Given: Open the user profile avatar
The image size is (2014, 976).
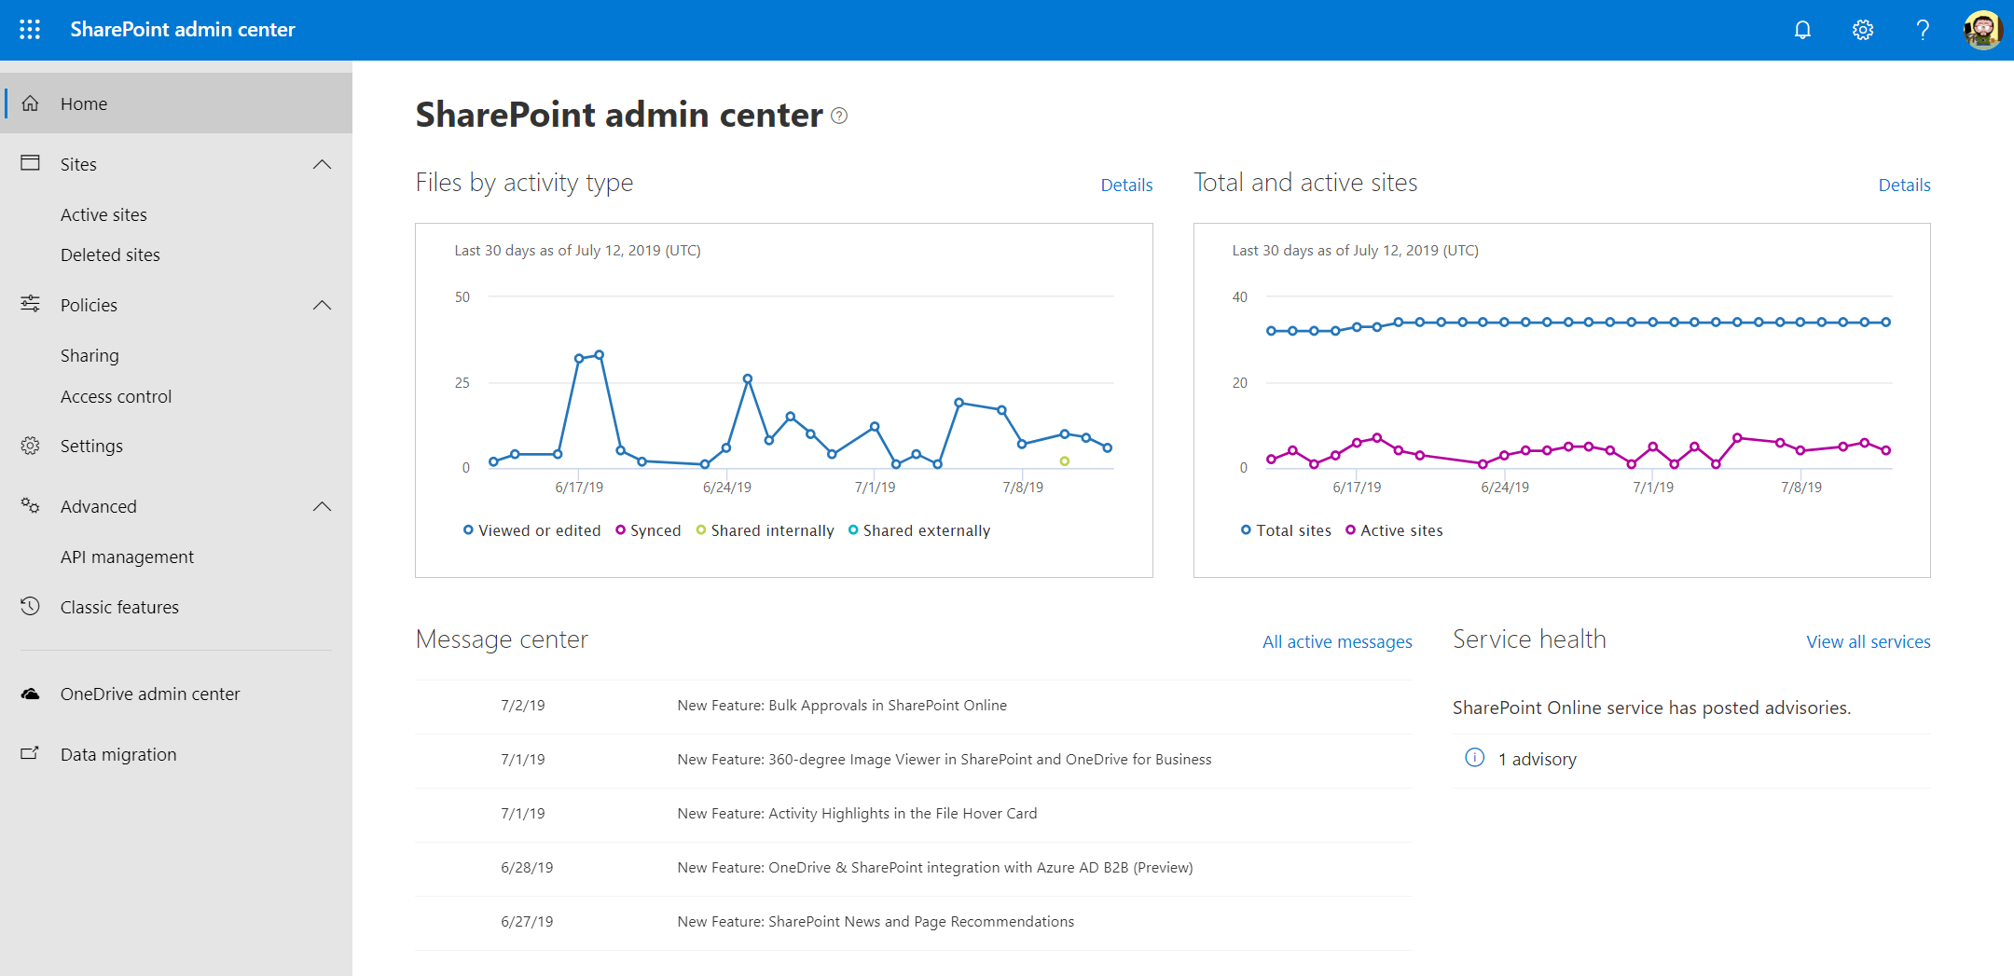Looking at the screenshot, I should (1981, 30).
